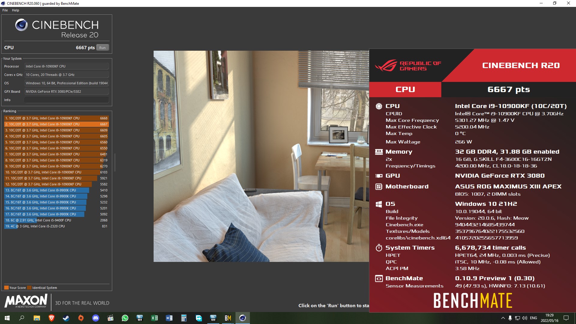Click the BenchMate logo banner

[473, 301]
